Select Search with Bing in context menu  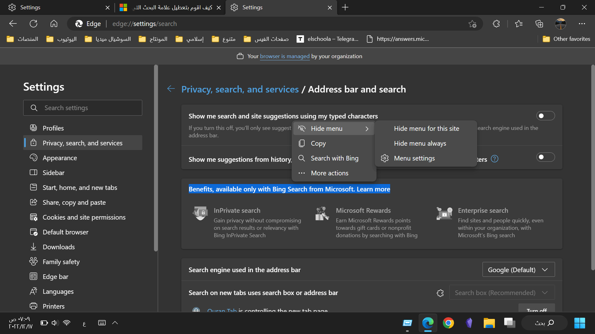pyautogui.click(x=334, y=158)
